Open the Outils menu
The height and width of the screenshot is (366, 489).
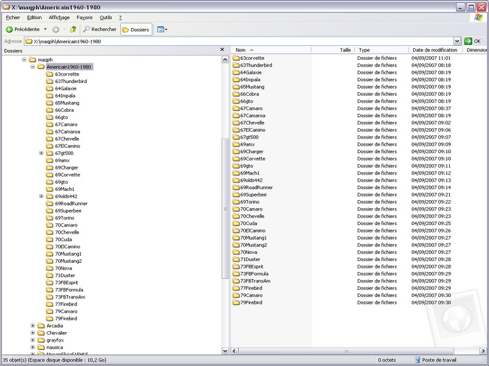(106, 18)
